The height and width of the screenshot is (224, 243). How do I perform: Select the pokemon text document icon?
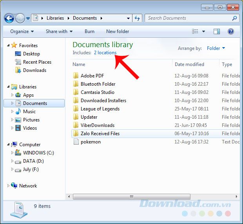point(76,141)
